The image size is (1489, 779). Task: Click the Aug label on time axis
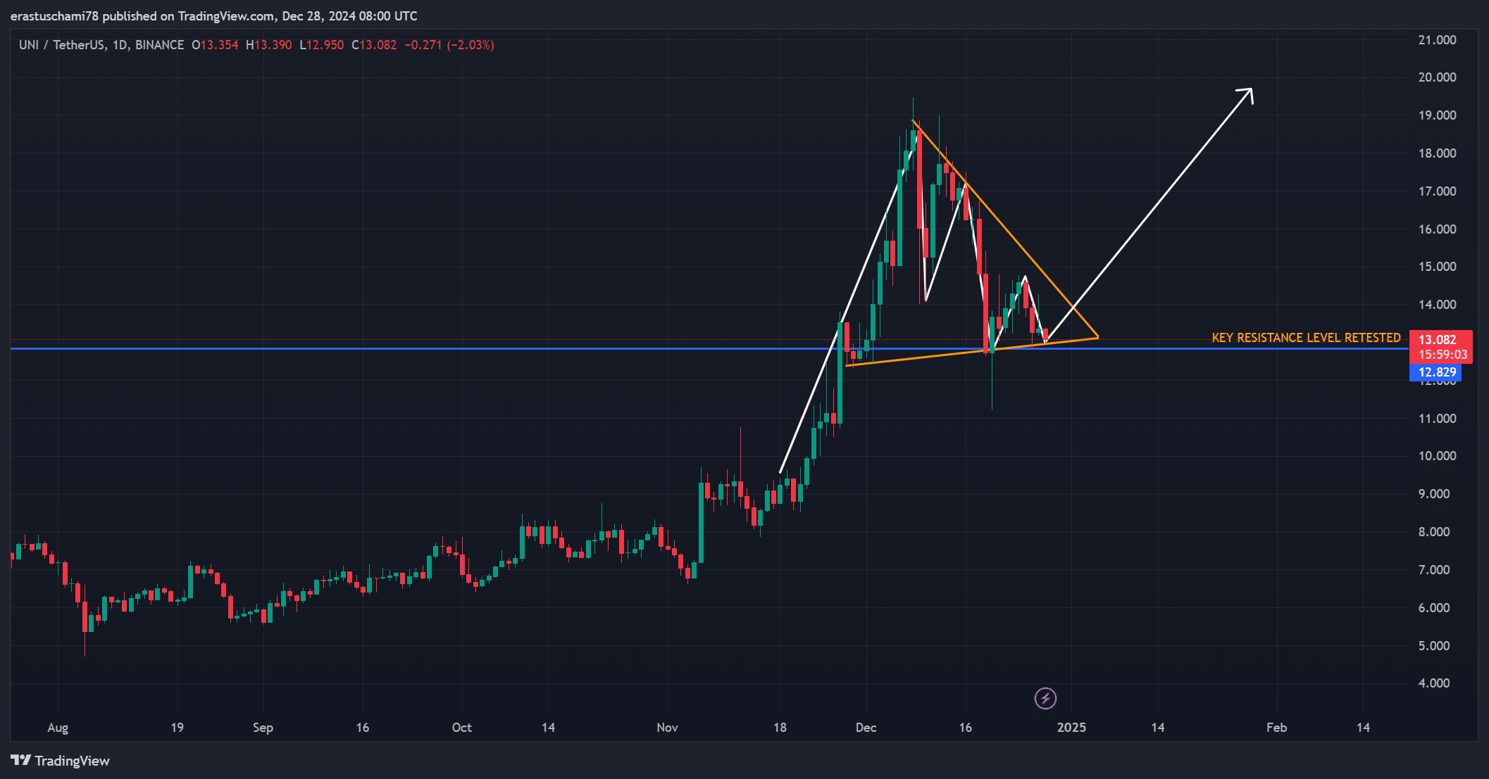(58, 728)
